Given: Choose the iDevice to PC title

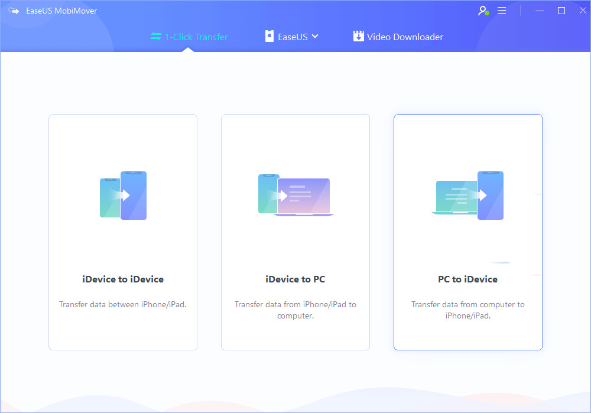Looking at the screenshot, I should tap(295, 279).
